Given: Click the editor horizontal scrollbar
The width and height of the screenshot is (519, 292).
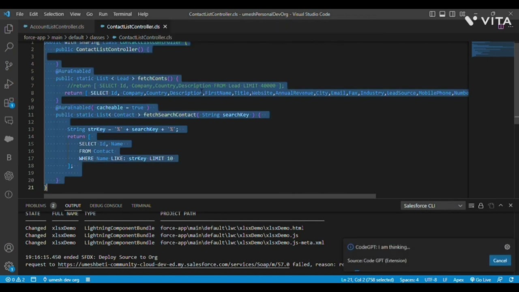Looking at the screenshot, I should pos(210,196).
